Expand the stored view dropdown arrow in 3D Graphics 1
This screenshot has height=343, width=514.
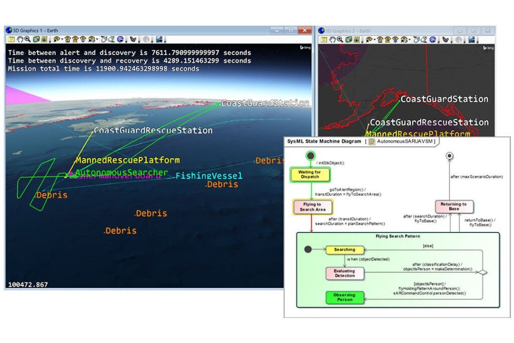click(x=98, y=39)
